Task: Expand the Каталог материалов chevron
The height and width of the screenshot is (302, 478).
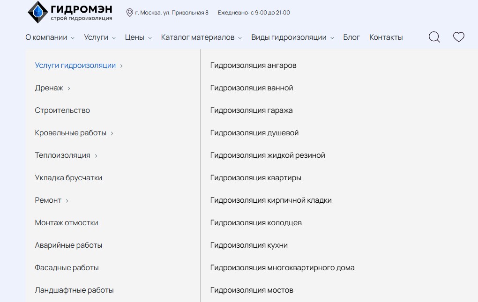Action: (240, 38)
